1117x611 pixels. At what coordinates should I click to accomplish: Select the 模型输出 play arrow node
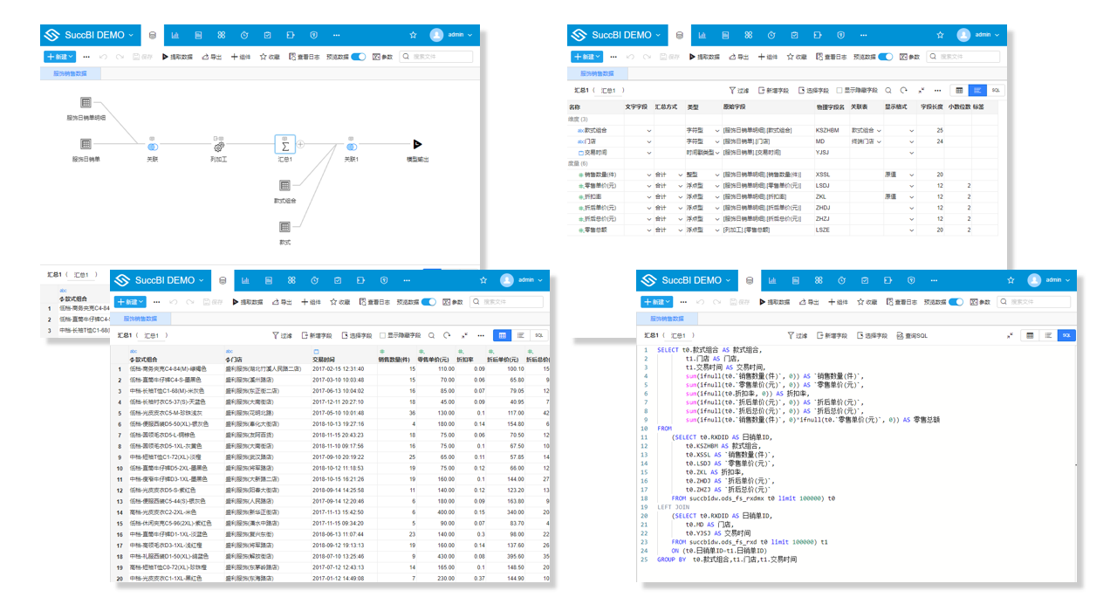tap(417, 144)
